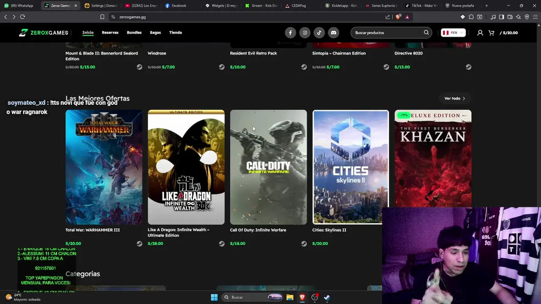
Task: Open a new browser tab with plus button
Action: 486,5
